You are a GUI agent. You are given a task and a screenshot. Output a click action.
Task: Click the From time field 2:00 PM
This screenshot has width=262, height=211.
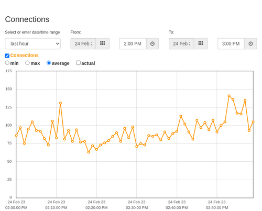tap(133, 43)
